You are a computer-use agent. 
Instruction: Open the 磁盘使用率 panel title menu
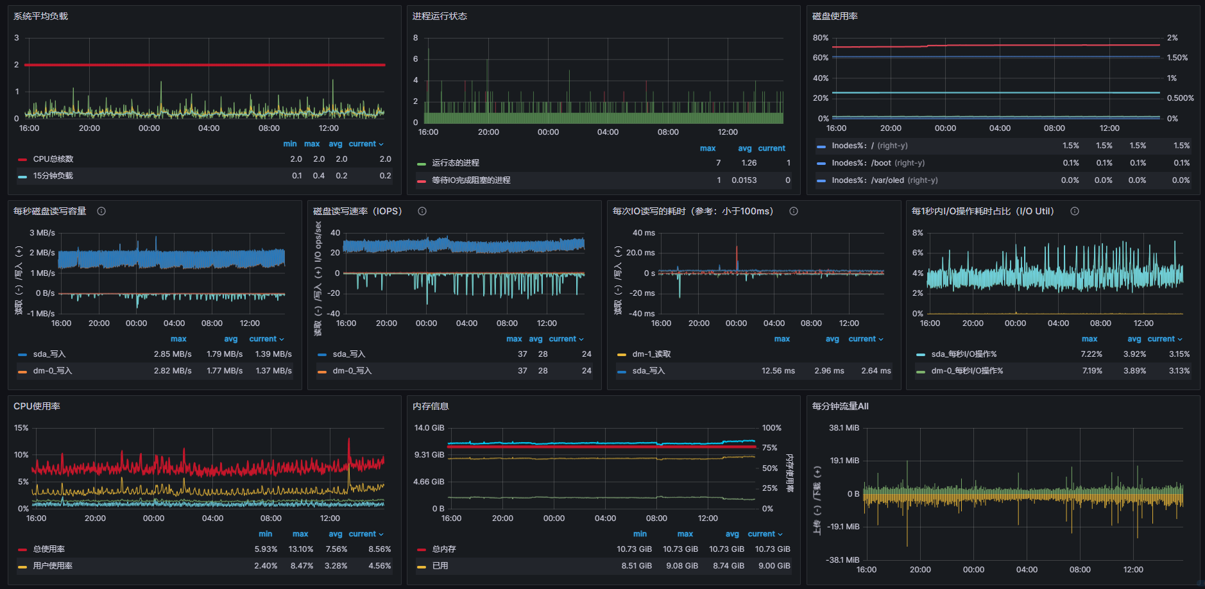pyautogui.click(x=835, y=16)
